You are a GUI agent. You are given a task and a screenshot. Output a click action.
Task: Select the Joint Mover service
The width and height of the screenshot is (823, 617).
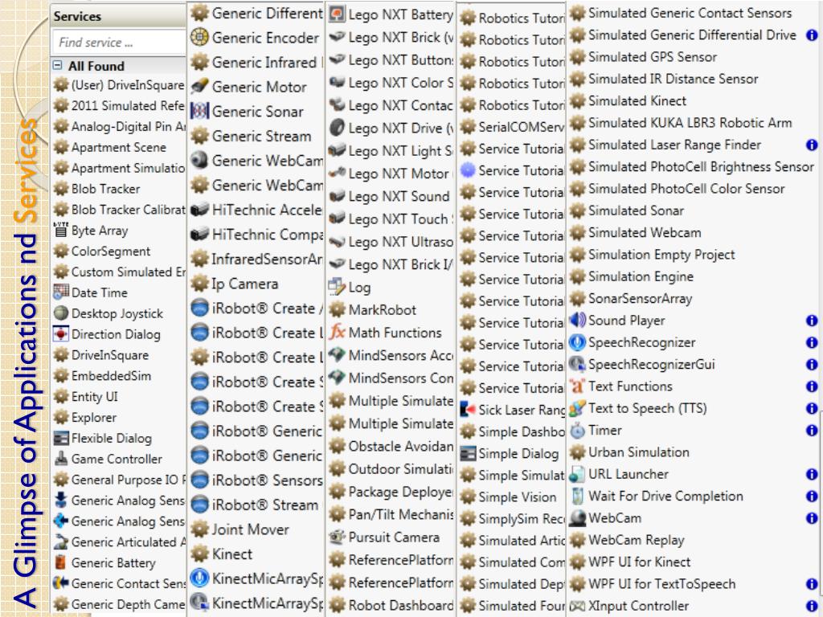[251, 529]
